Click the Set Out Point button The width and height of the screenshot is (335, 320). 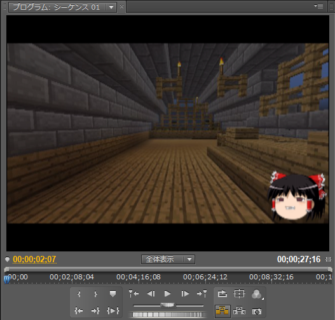95,294
